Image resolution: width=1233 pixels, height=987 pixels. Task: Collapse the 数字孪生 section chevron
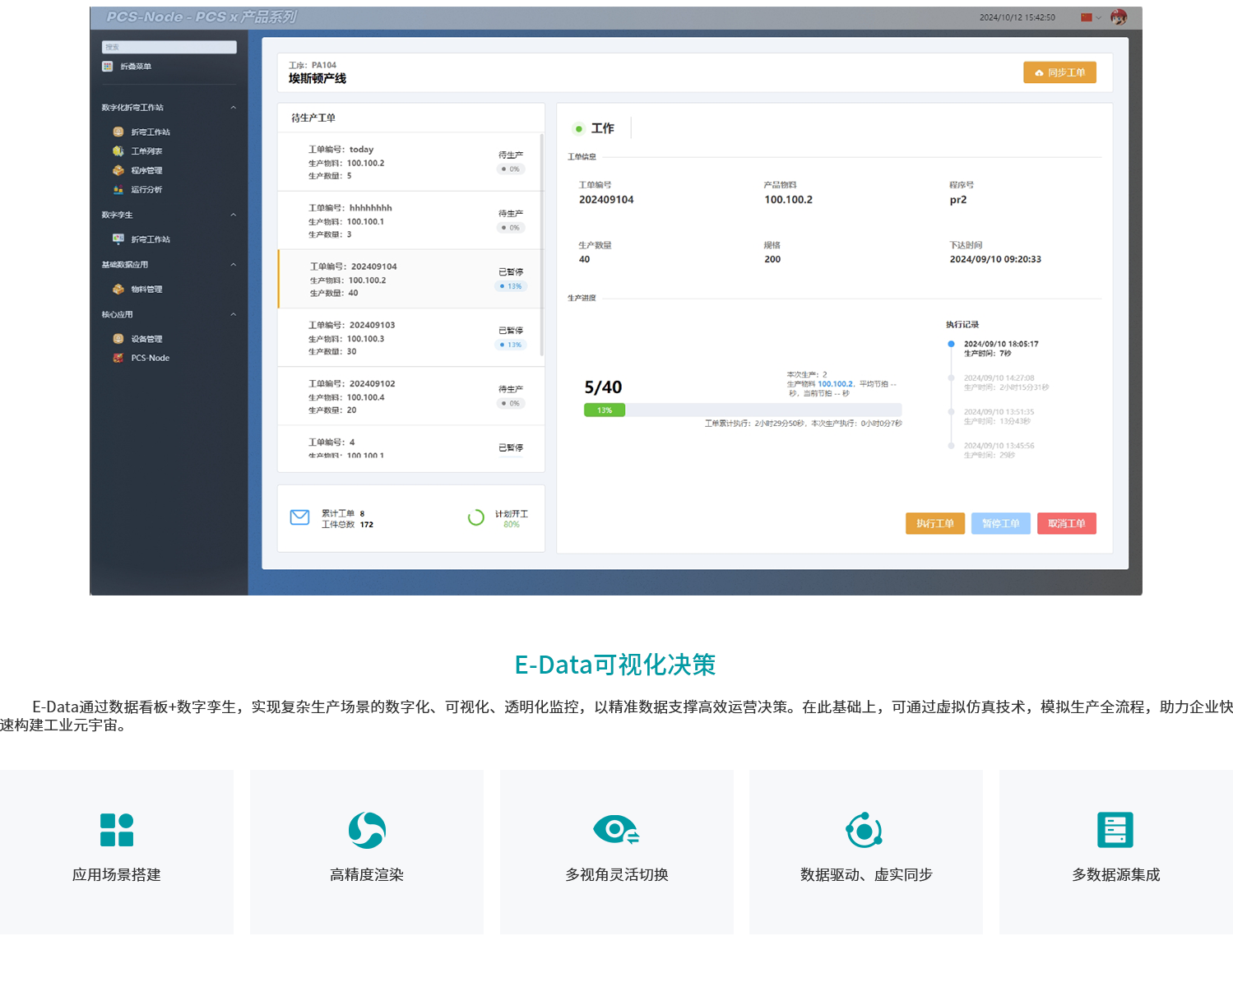point(233,215)
